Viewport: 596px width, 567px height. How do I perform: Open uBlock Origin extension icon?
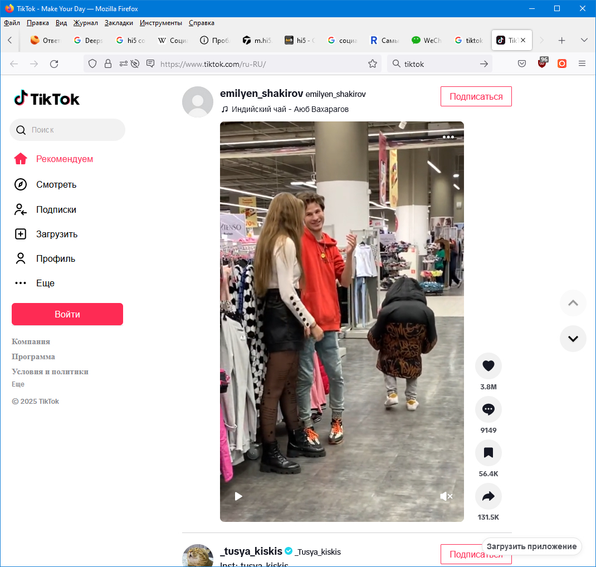pos(543,63)
